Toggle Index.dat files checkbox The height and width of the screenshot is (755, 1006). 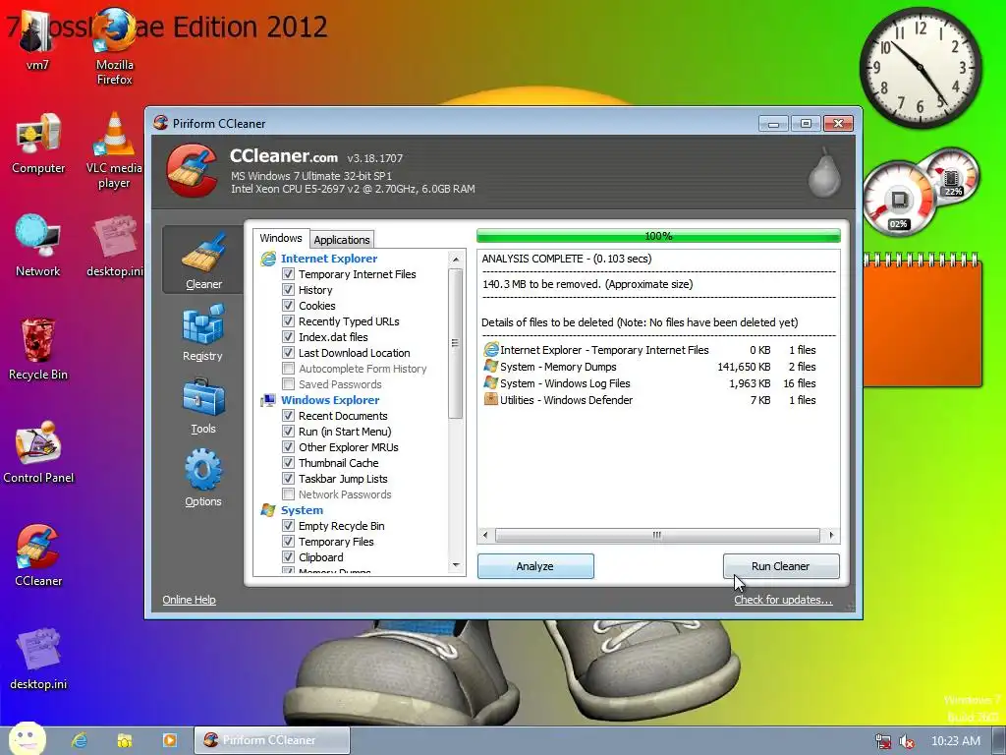(288, 337)
